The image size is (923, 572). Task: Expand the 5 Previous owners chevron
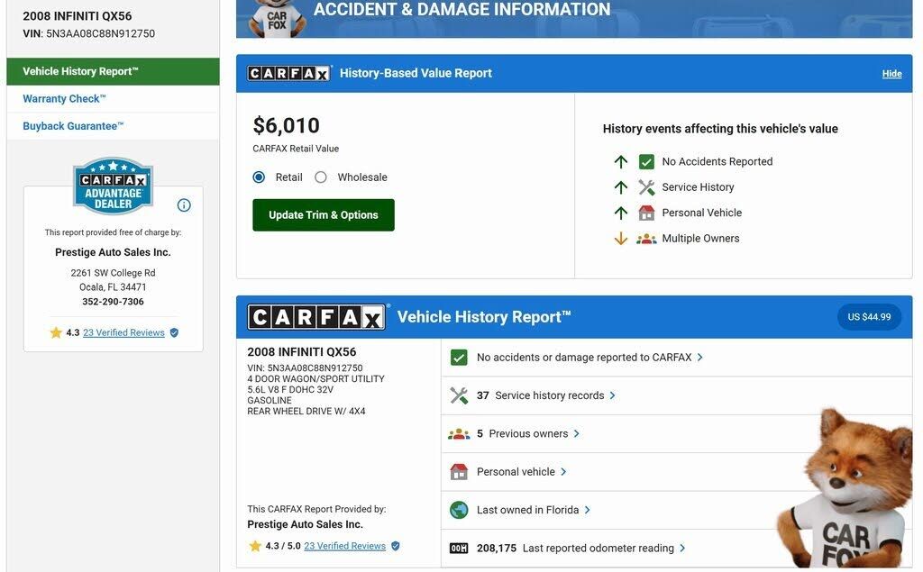coord(576,433)
